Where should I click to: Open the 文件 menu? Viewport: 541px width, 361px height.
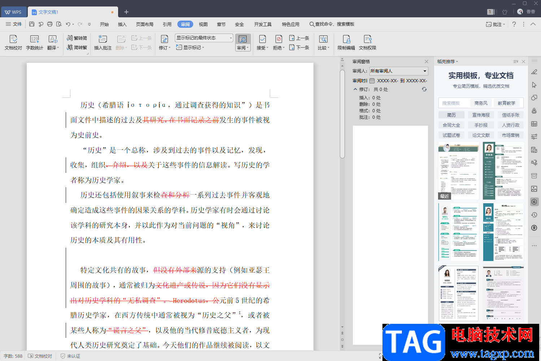14,24
